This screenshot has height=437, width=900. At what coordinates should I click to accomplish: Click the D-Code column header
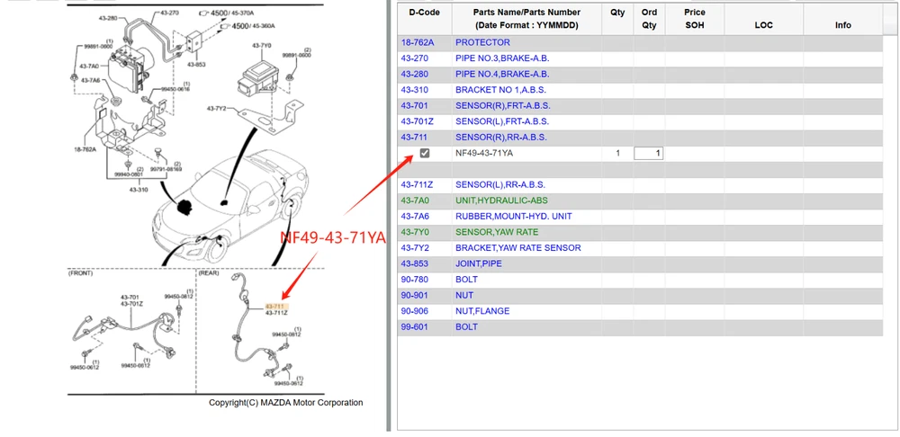(424, 13)
